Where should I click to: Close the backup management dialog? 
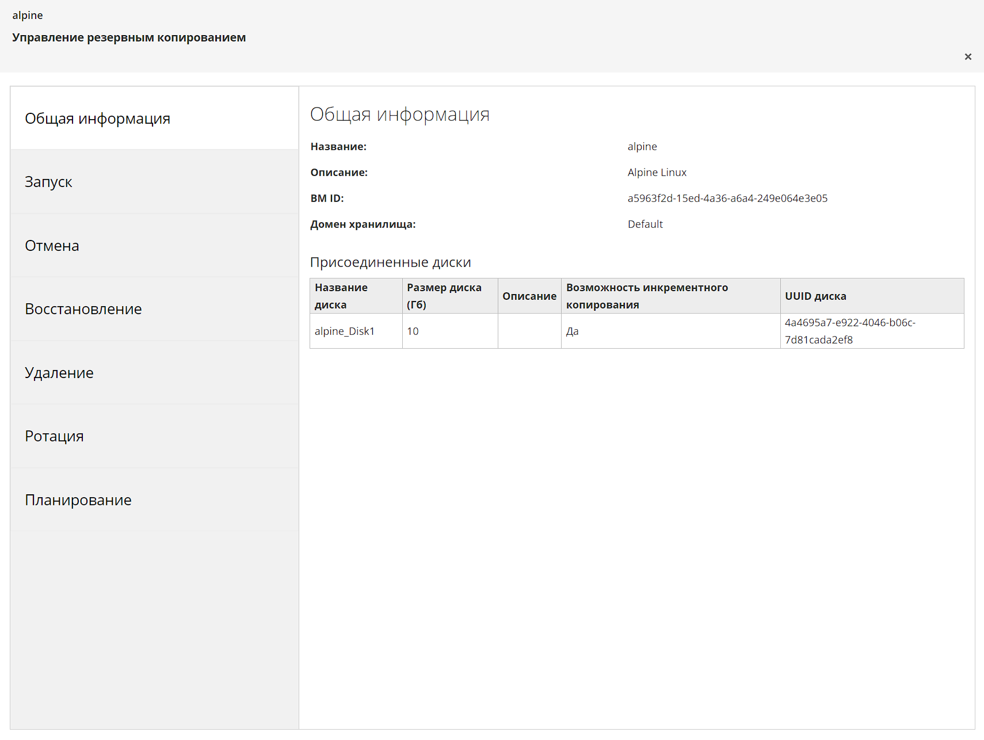968,56
